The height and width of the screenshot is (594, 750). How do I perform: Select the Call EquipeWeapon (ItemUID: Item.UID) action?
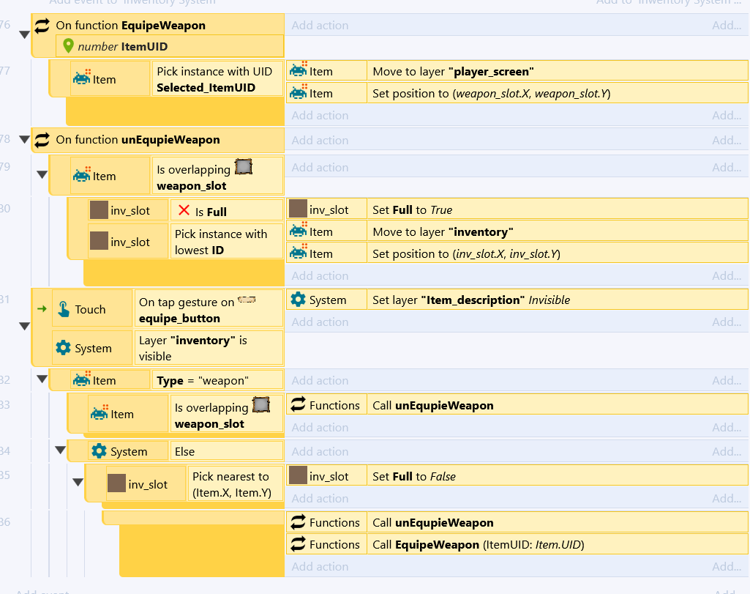tap(478, 544)
